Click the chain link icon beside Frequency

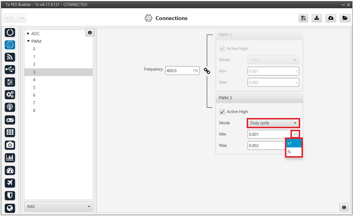(207, 71)
